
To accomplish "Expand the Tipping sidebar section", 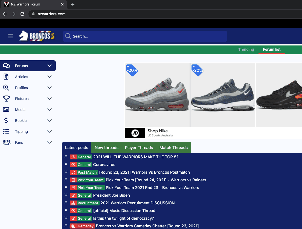I will tap(50, 131).
